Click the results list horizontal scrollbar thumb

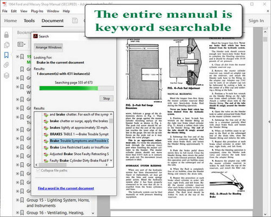pyautogui.click(x=53, y=165)
